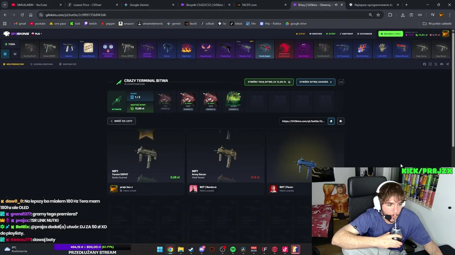The height and width of the screenshot is (255, 455).
Task: Open the Chrome extensions menu
Action: [x=390, y=15]
